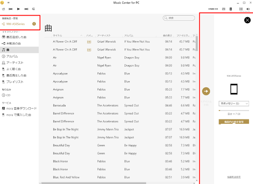Select the first Be Bop In The Night title
The height and width of the screenshot is (184, 253).
[x=66, y=130]
